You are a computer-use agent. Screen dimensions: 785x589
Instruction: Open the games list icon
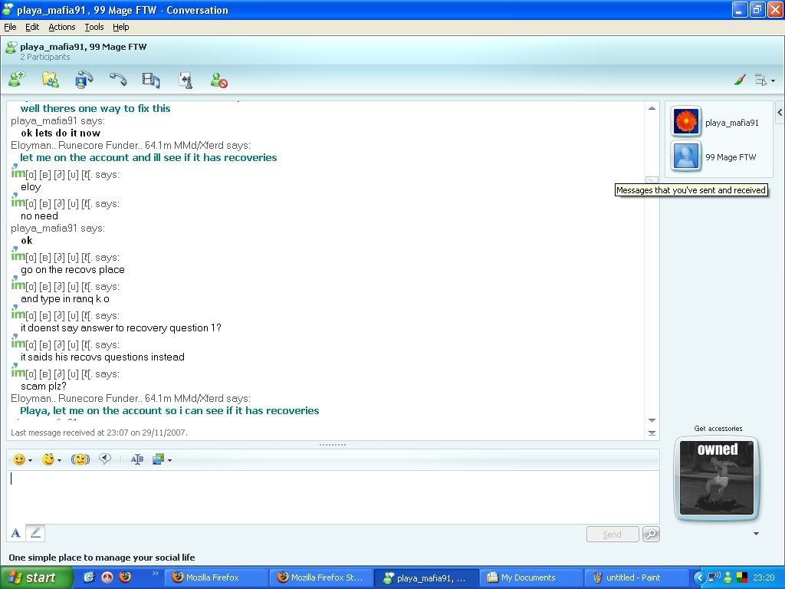[185, 79]
